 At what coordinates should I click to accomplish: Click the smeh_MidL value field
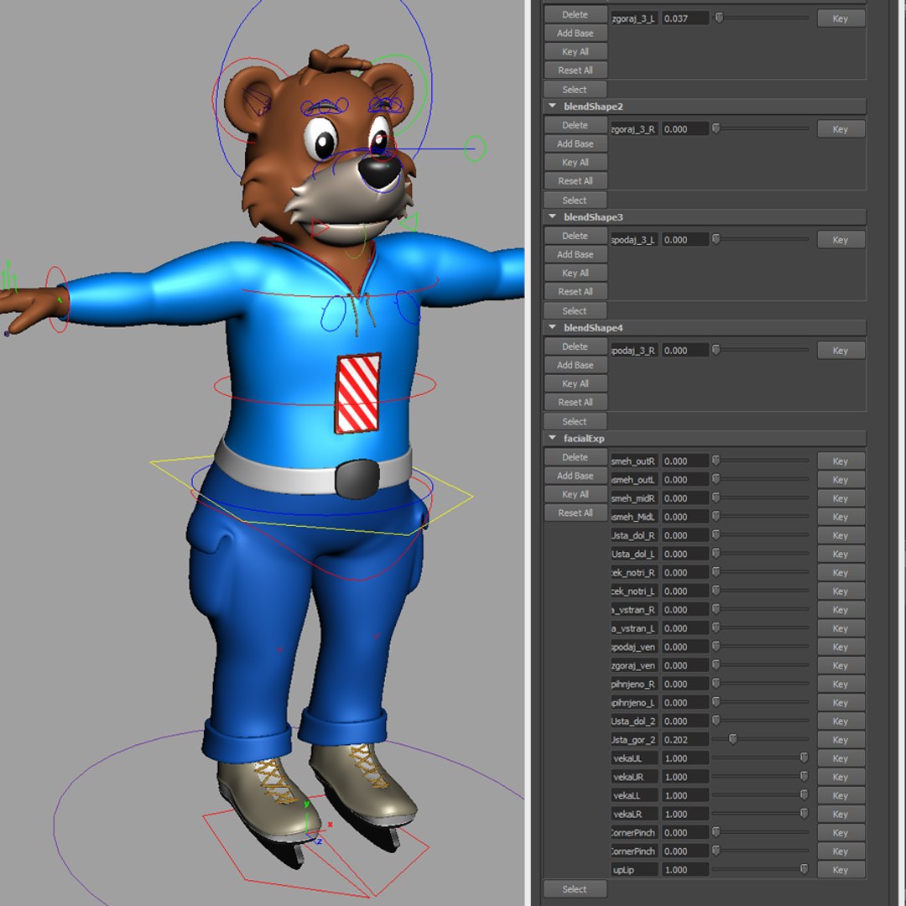click(x=685, y=517)
